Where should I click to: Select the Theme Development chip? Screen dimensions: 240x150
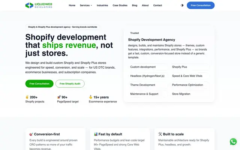click(148, 85)
